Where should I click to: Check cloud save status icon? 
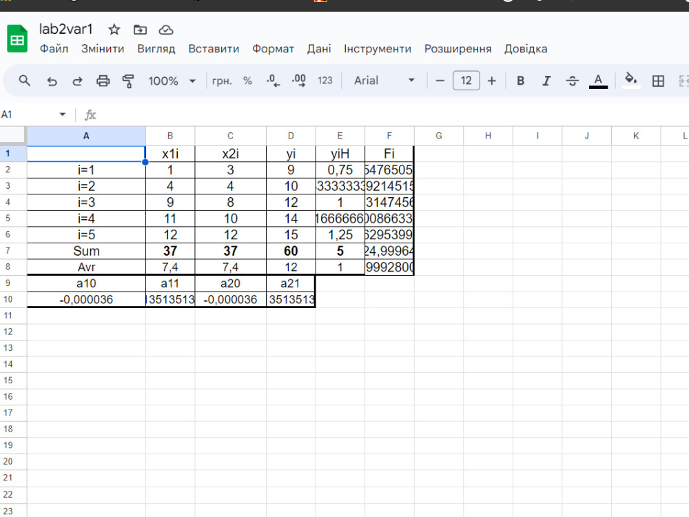click(165, 30)
